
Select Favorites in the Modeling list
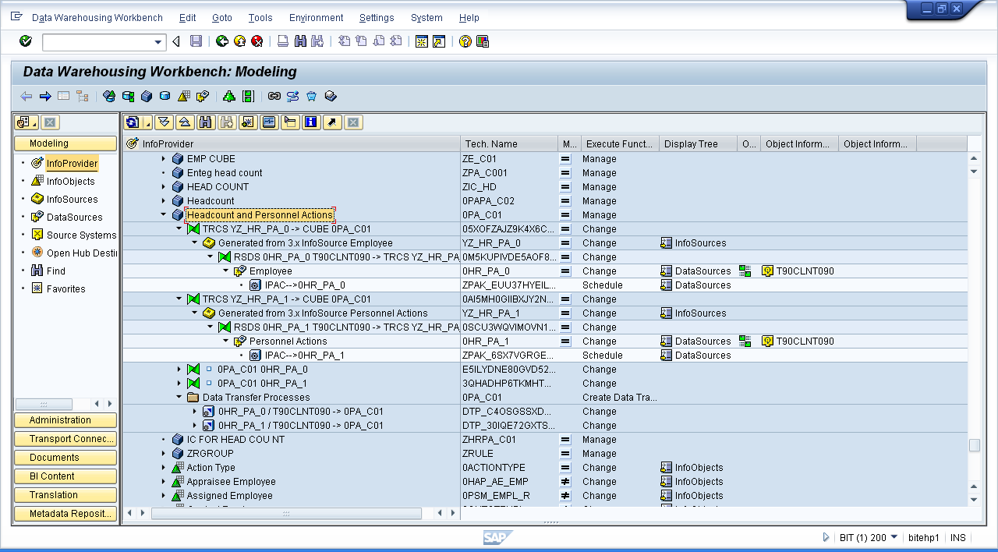coord(65,288)
